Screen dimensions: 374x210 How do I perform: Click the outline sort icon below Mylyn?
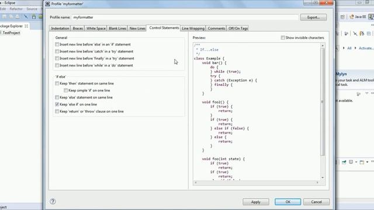pos(358,94)
